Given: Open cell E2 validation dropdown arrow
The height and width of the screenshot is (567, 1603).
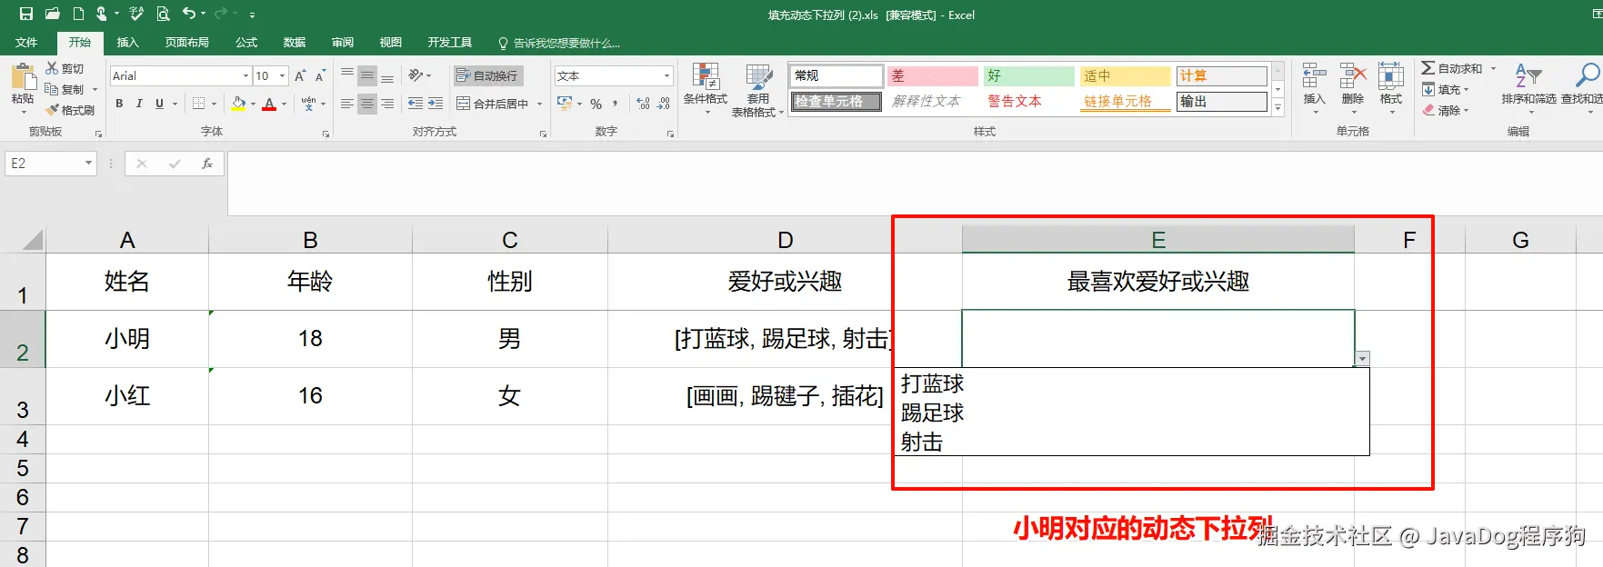Looking at the screenshot, I should 1362,359.
